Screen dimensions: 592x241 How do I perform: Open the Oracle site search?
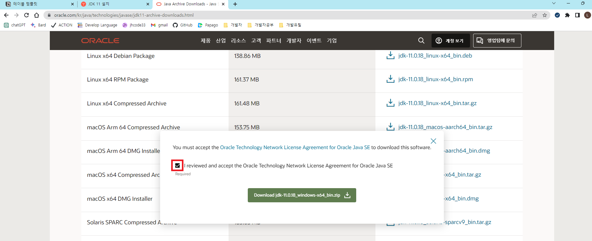tap(421, 41)
